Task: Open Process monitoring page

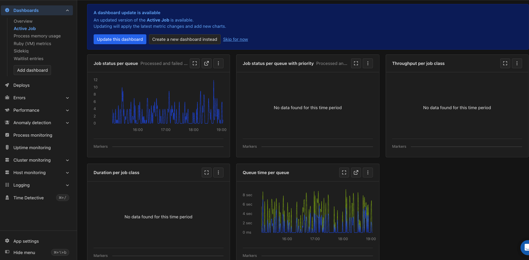Action: [x=33, y=135]
